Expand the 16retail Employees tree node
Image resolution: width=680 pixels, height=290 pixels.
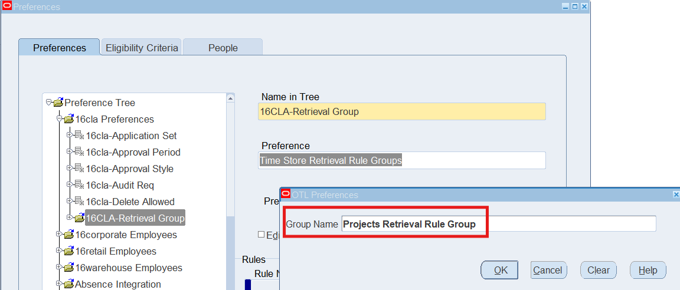(x=59, y=251)
